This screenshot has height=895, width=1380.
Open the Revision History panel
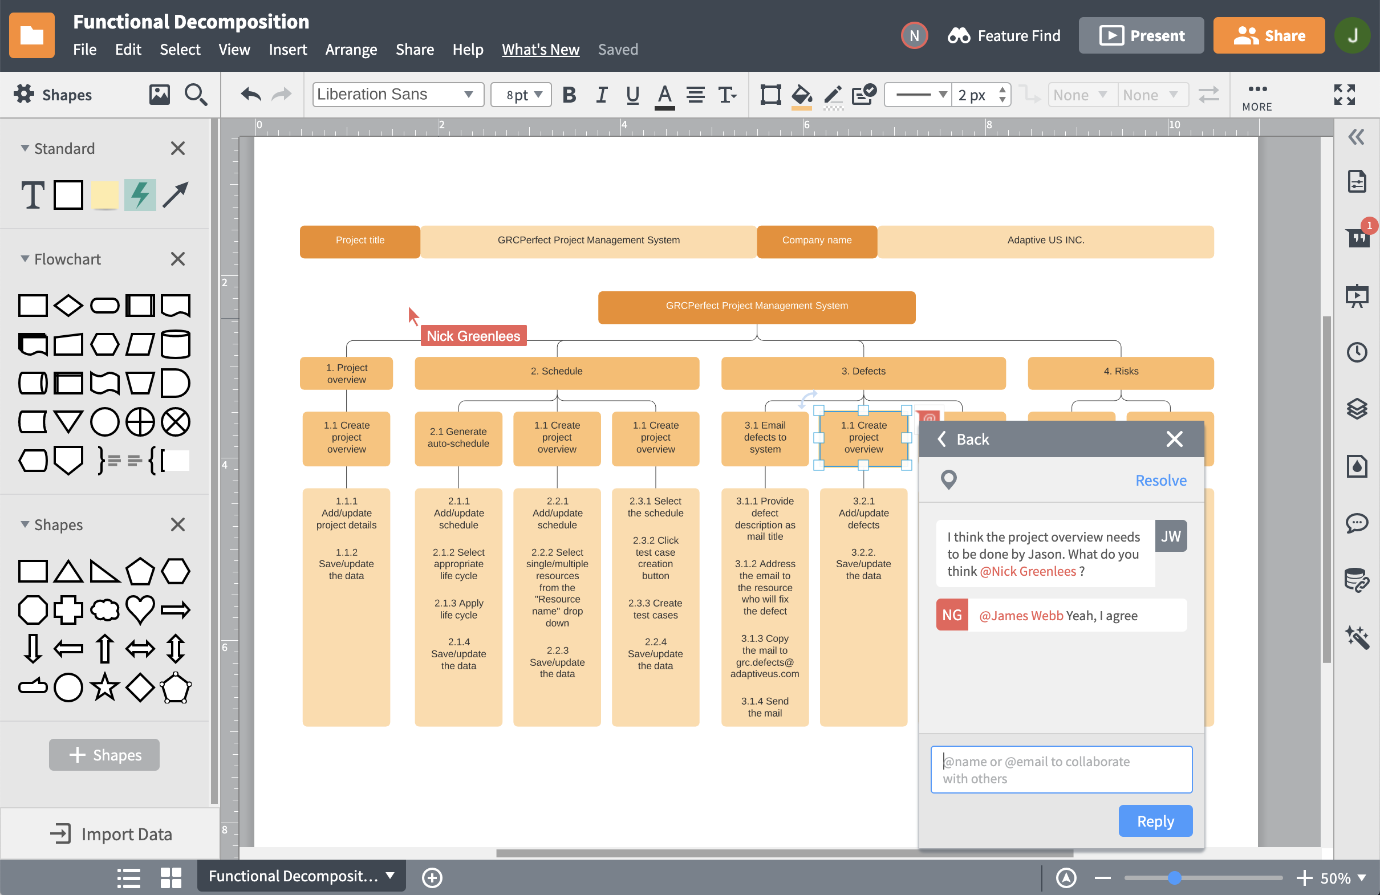tap(1358, 352)
